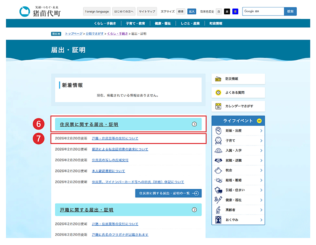Open the 健康・福祉 navigation menu
This screenshot has width=316, height=245.
coord(163,23)
